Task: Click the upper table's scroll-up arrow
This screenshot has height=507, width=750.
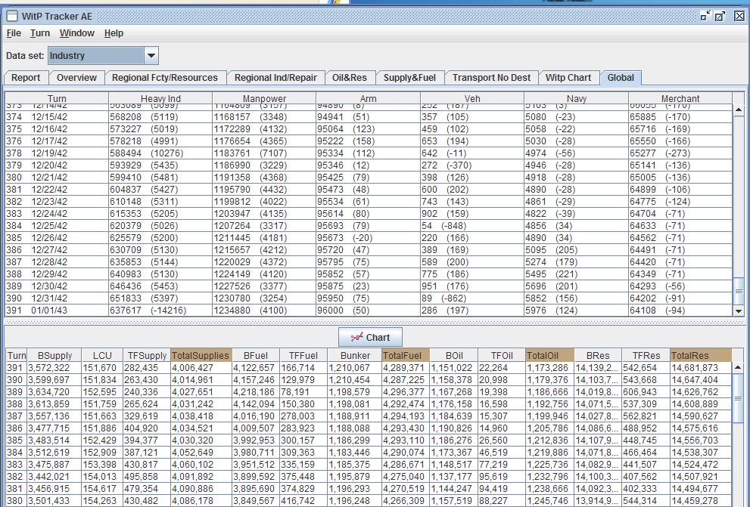Action: (x=739, y=110)
